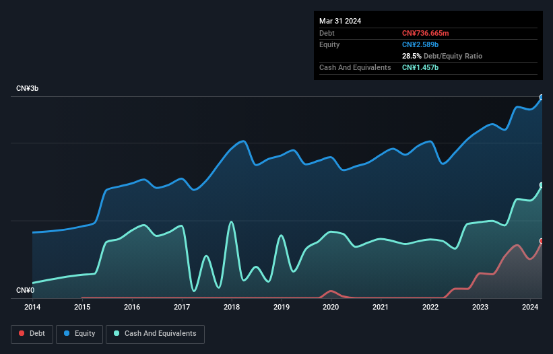
Task: Click the 2024 x-axis label
Action: click(530, 307)
